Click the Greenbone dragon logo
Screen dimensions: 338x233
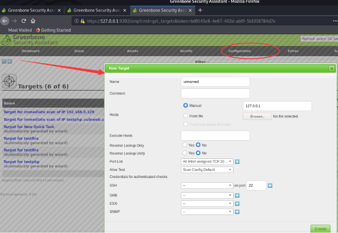(x=6, y=40)
